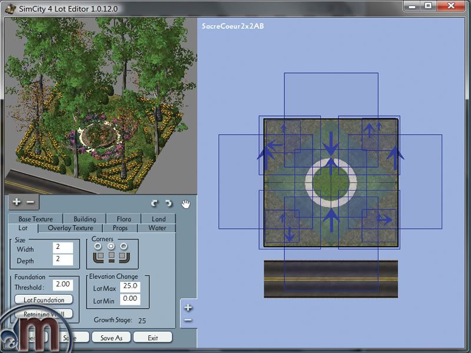Click the 3D garden preview image

101,106
